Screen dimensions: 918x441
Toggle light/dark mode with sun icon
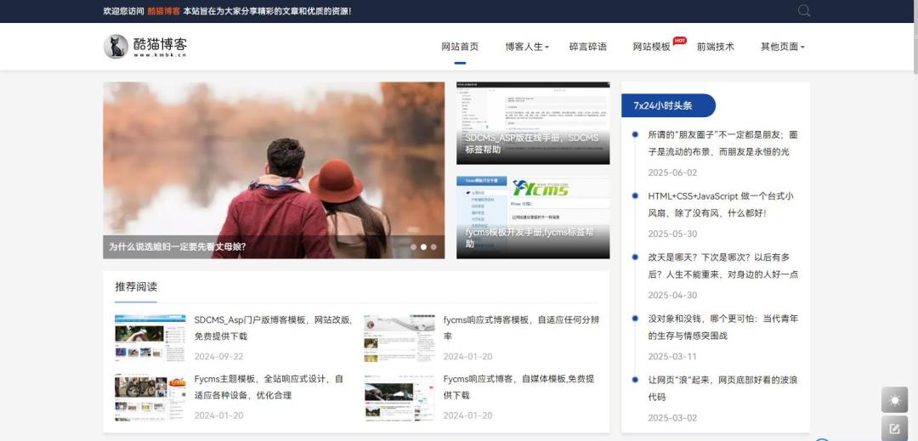(x=894, y=399)
